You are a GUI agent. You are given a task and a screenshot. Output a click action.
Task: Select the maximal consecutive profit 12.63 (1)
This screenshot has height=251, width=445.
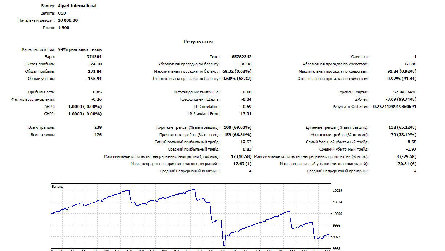click(242, 164)
